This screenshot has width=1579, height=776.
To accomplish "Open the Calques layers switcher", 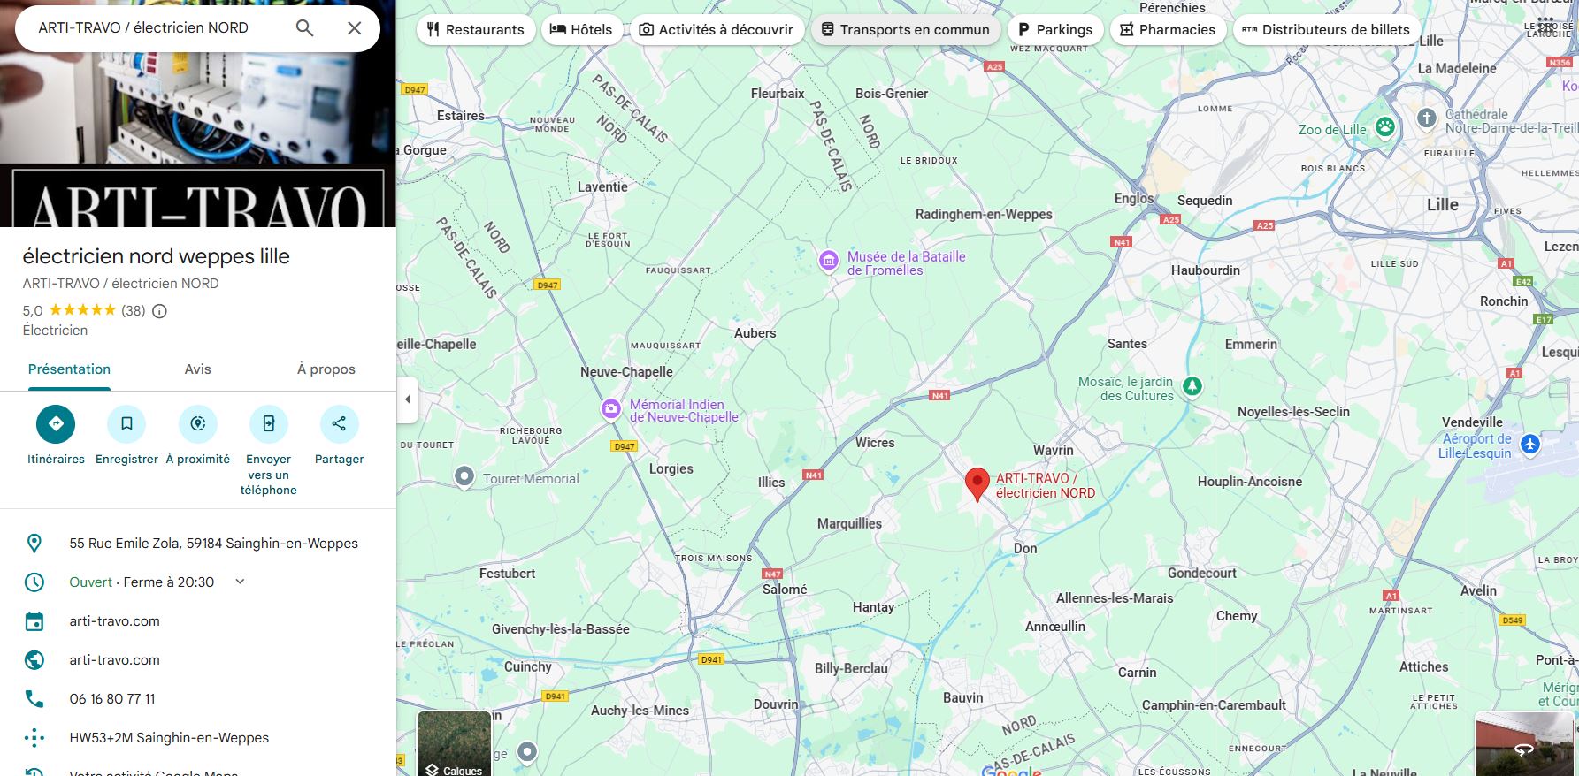I will [454, 744].
